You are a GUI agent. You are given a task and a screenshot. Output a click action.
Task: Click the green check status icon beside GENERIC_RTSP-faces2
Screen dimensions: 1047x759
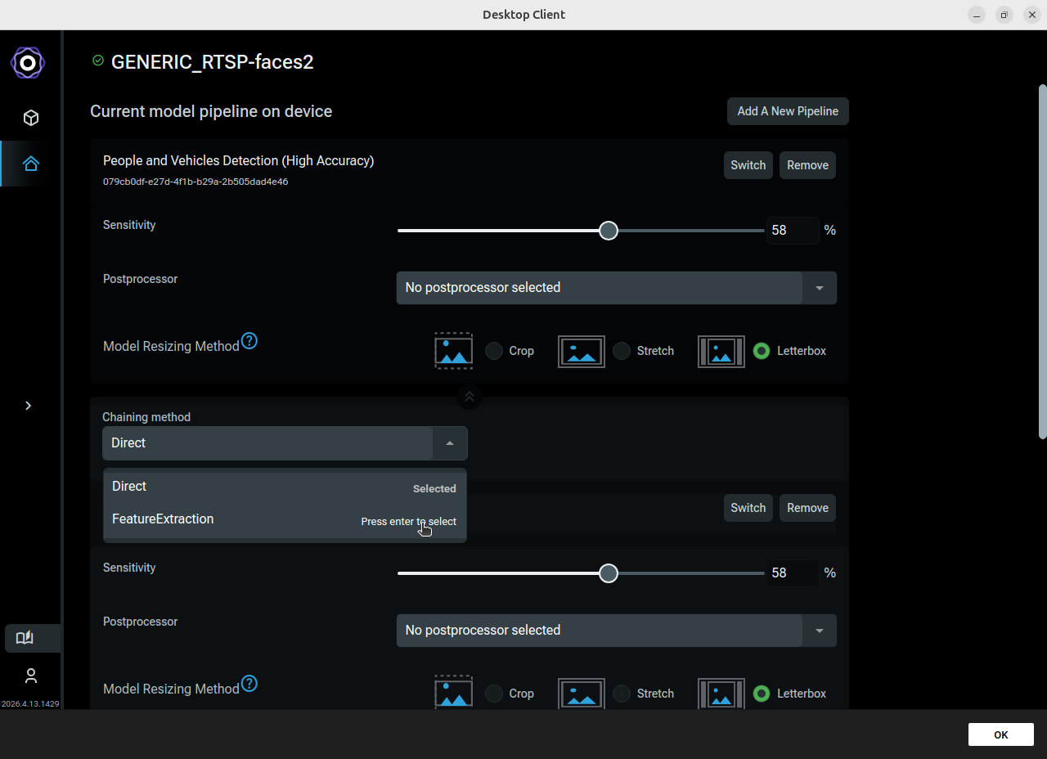click(x=98, y=61)
